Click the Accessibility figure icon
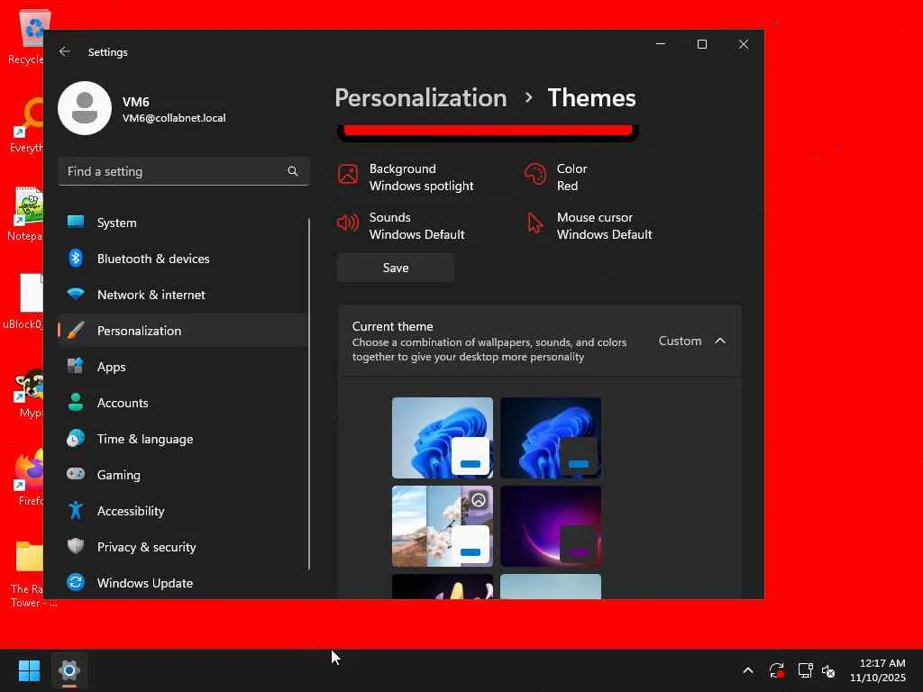This screenshot has height=692, width=923. (x=76, y=510)
